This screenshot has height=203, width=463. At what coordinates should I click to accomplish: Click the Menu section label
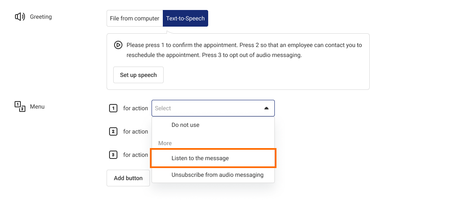(37, 106)
